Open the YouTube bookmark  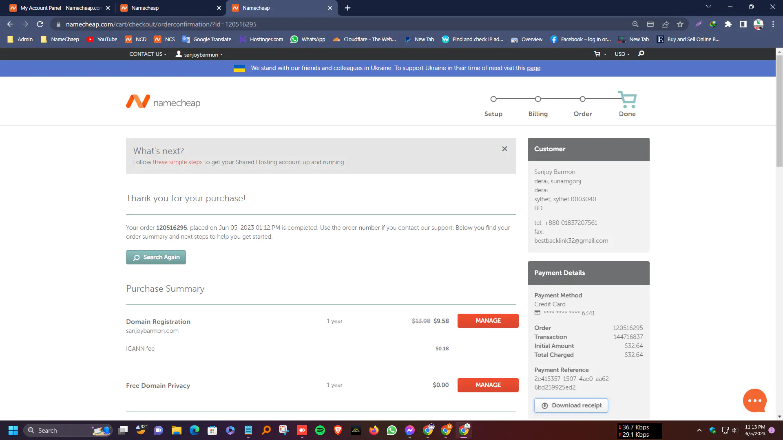(102, 40)
